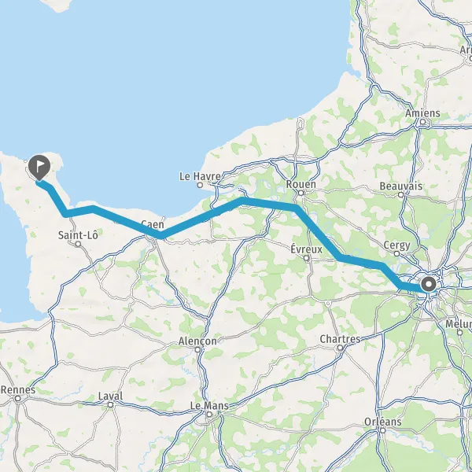Select the Laval city dot
The image size is (472, 472).
pyautogui.click(x=110, y=405)
